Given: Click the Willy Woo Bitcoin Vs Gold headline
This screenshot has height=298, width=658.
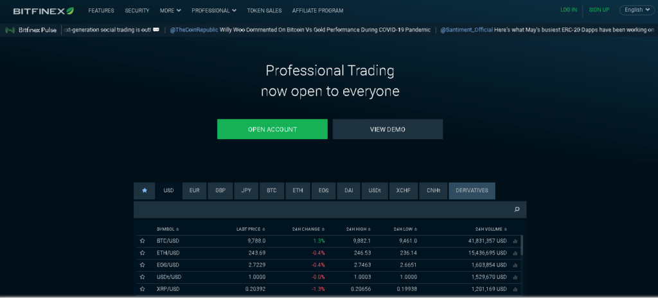Looking at the screenshot, I should (325, 30).
